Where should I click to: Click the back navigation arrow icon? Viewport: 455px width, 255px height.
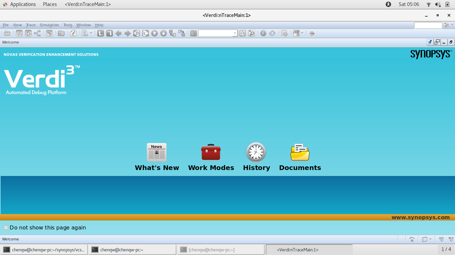click(x=119, y=33)
